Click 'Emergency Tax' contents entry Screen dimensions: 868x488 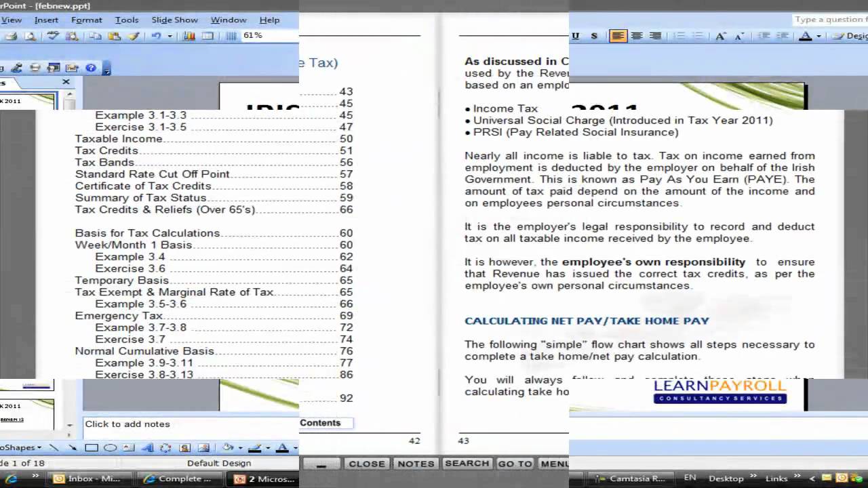point(119,316)
